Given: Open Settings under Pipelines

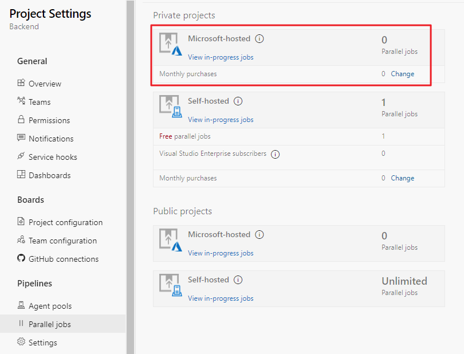Looking at the screenshot, I should click(x=43, y=343).
